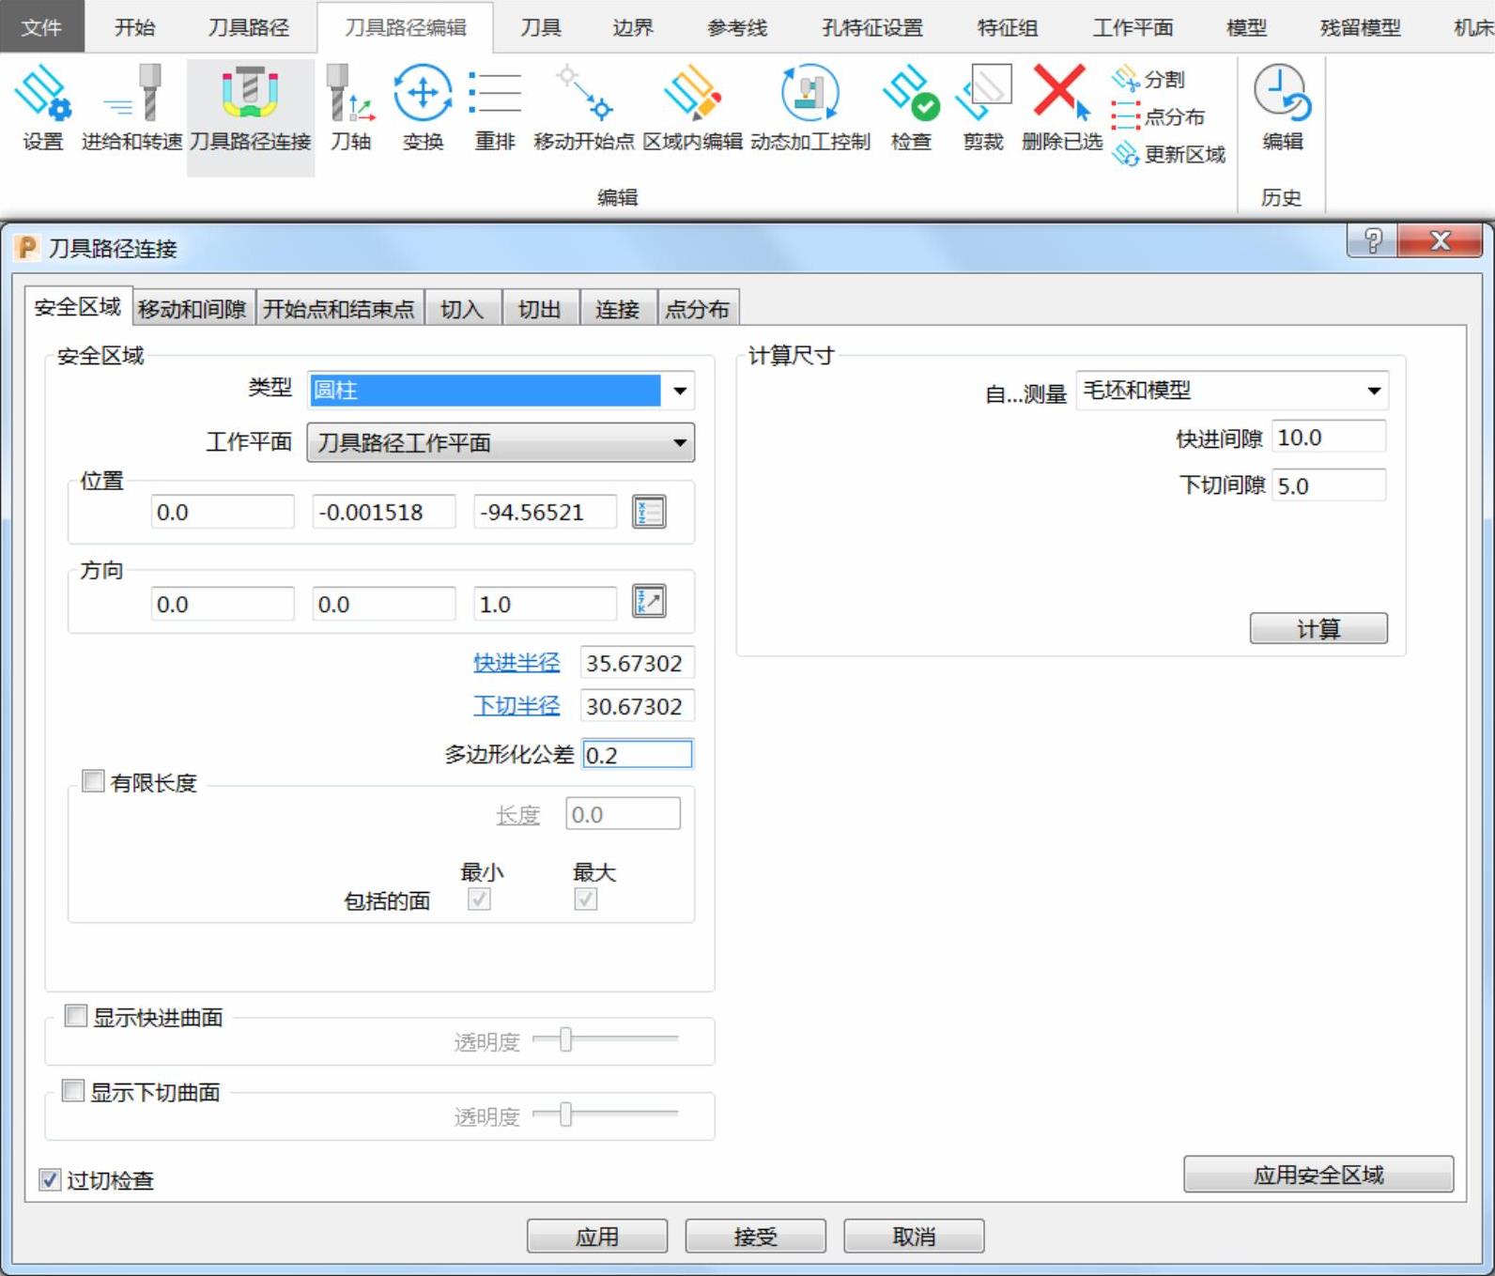Click the 应用 button
This screenshot has width=1495, height=1276.
coord(597,1237)
